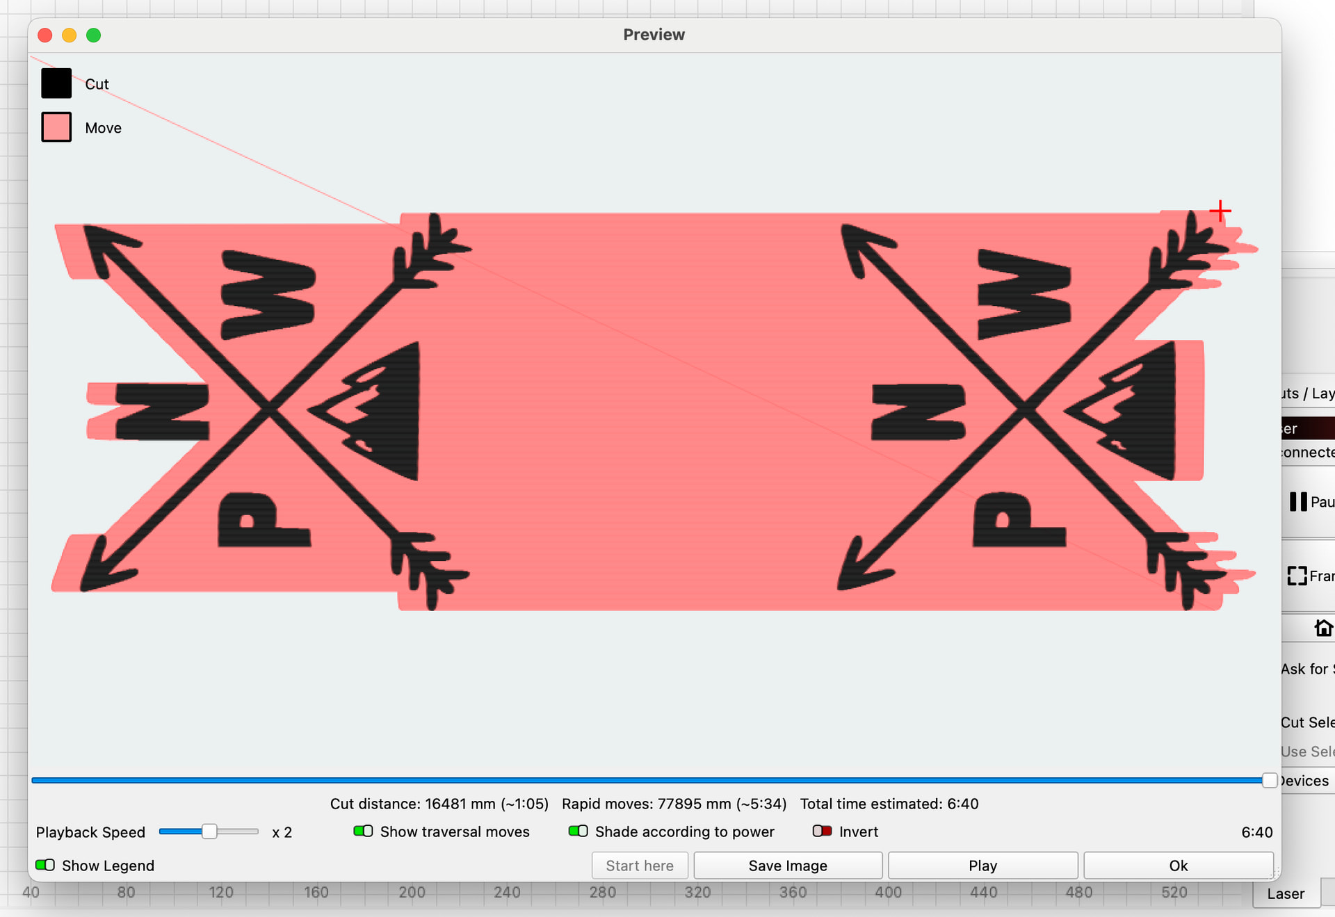The image size is (1335, 917).
Task: Click the Save Image button
Action: click(788, 866)
